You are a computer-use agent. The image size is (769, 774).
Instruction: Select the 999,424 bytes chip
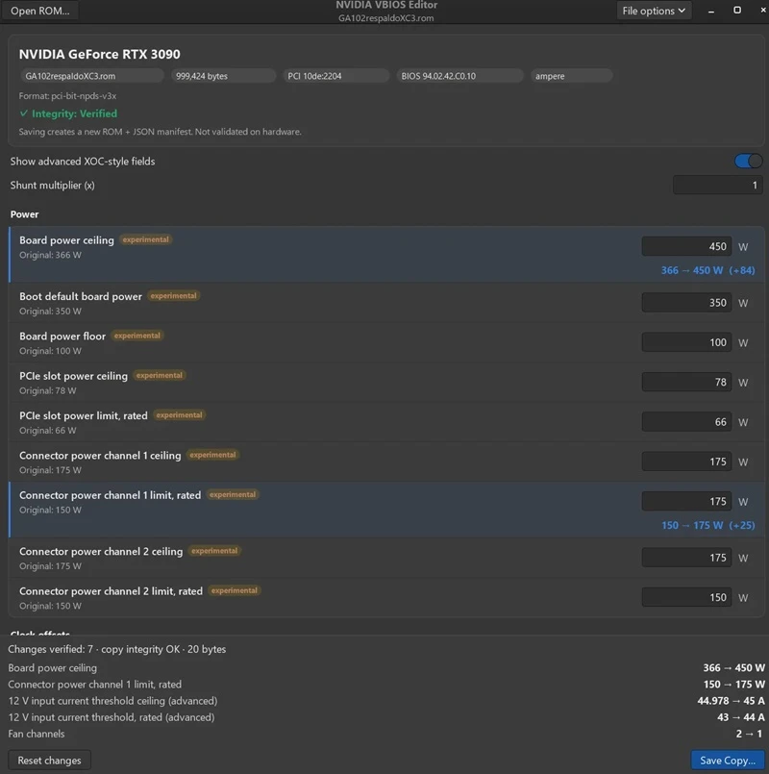click(x=223, y=76)
